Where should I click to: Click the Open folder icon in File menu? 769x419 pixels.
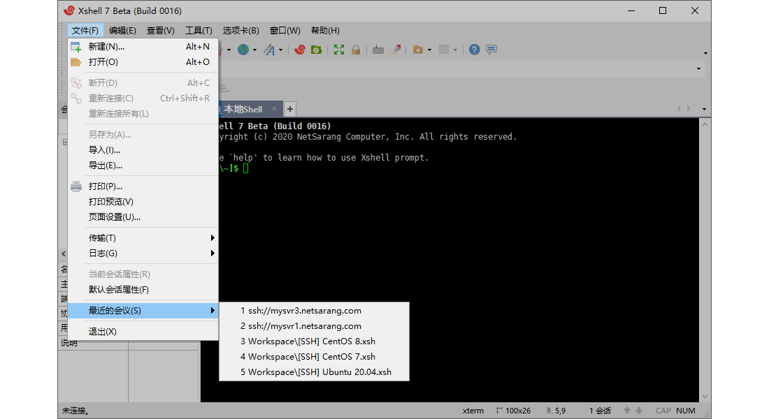76,62
